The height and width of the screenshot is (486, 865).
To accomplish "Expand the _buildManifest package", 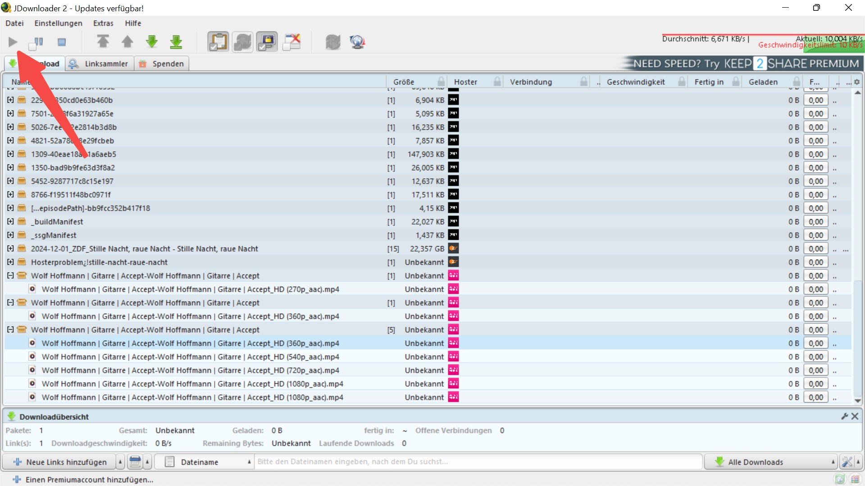I will click(10, 222).
